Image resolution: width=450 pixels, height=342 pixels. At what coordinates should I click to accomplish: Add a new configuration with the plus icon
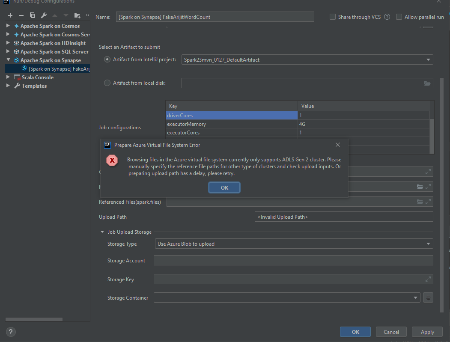(10, 15)
